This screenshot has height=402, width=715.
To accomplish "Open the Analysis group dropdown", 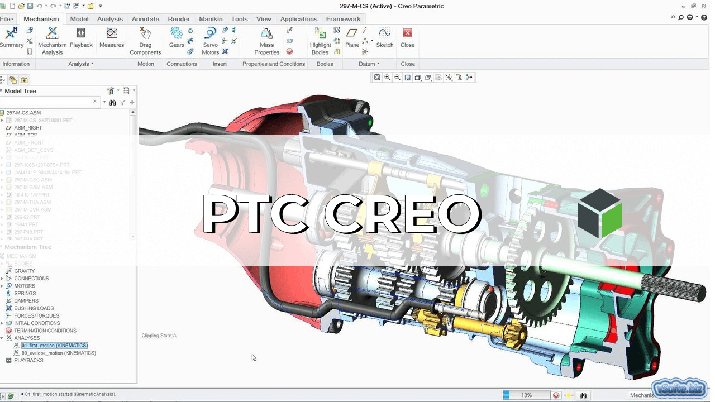I will [x=81, y=64].
